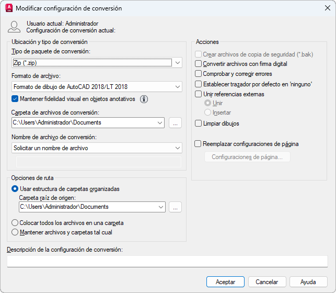
Task: Select Colocar todos los archivos en una carpeta
Action: pos(15,223)
